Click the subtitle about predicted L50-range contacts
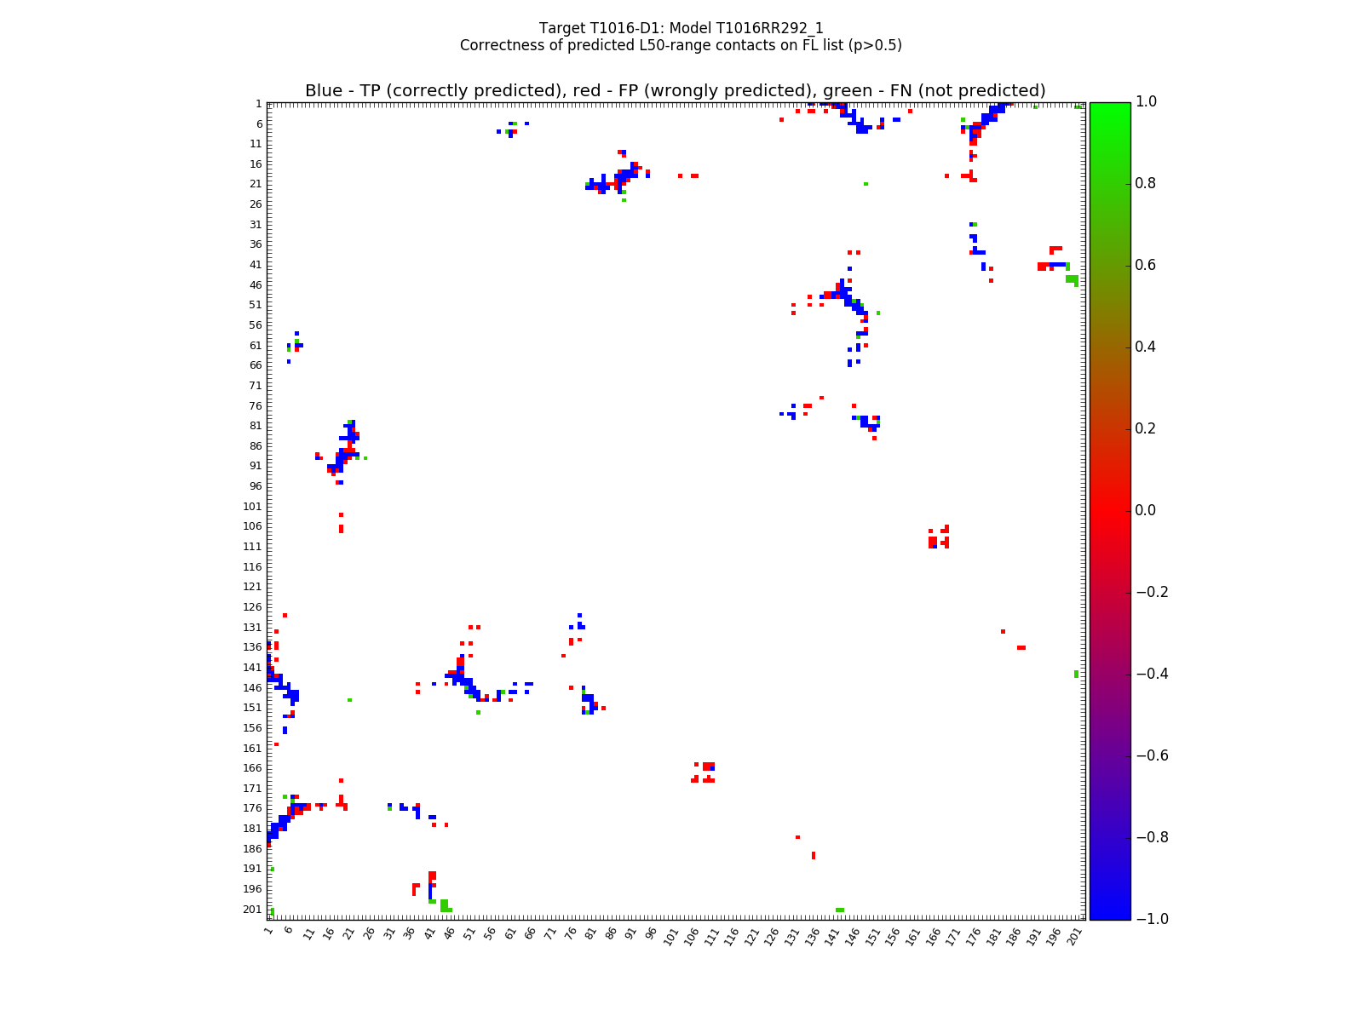The width and height of the screenshot is (1363, 1022). coord(681,45)
